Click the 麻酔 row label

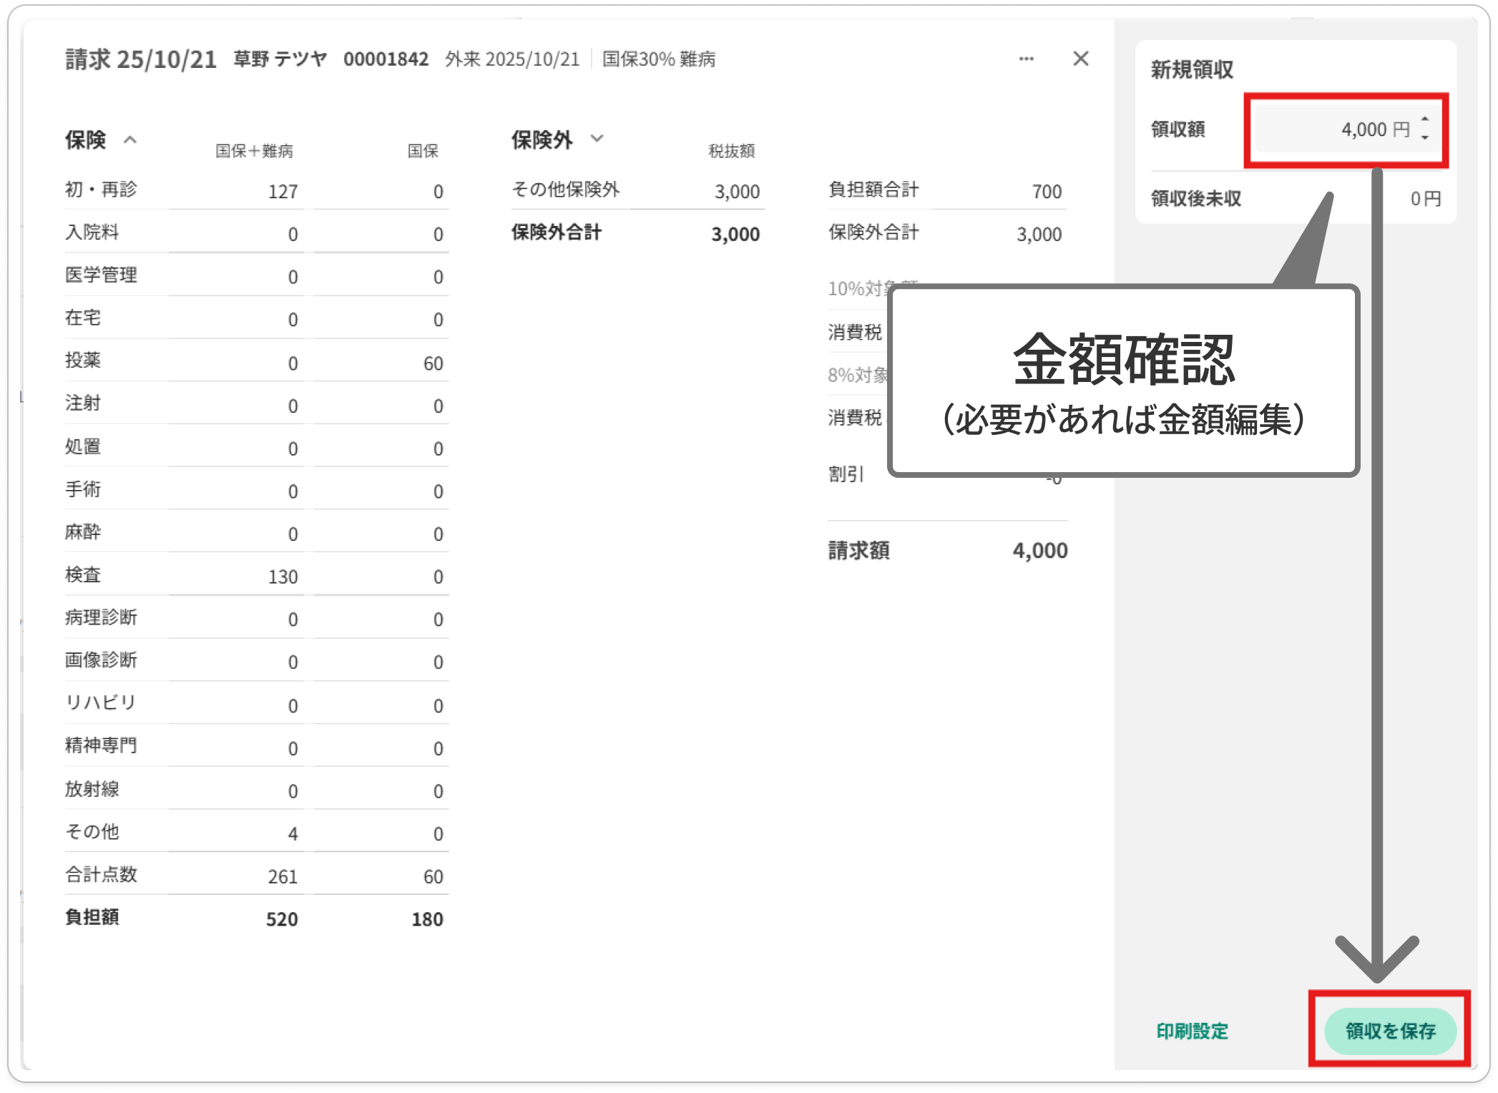coord(83,531)
